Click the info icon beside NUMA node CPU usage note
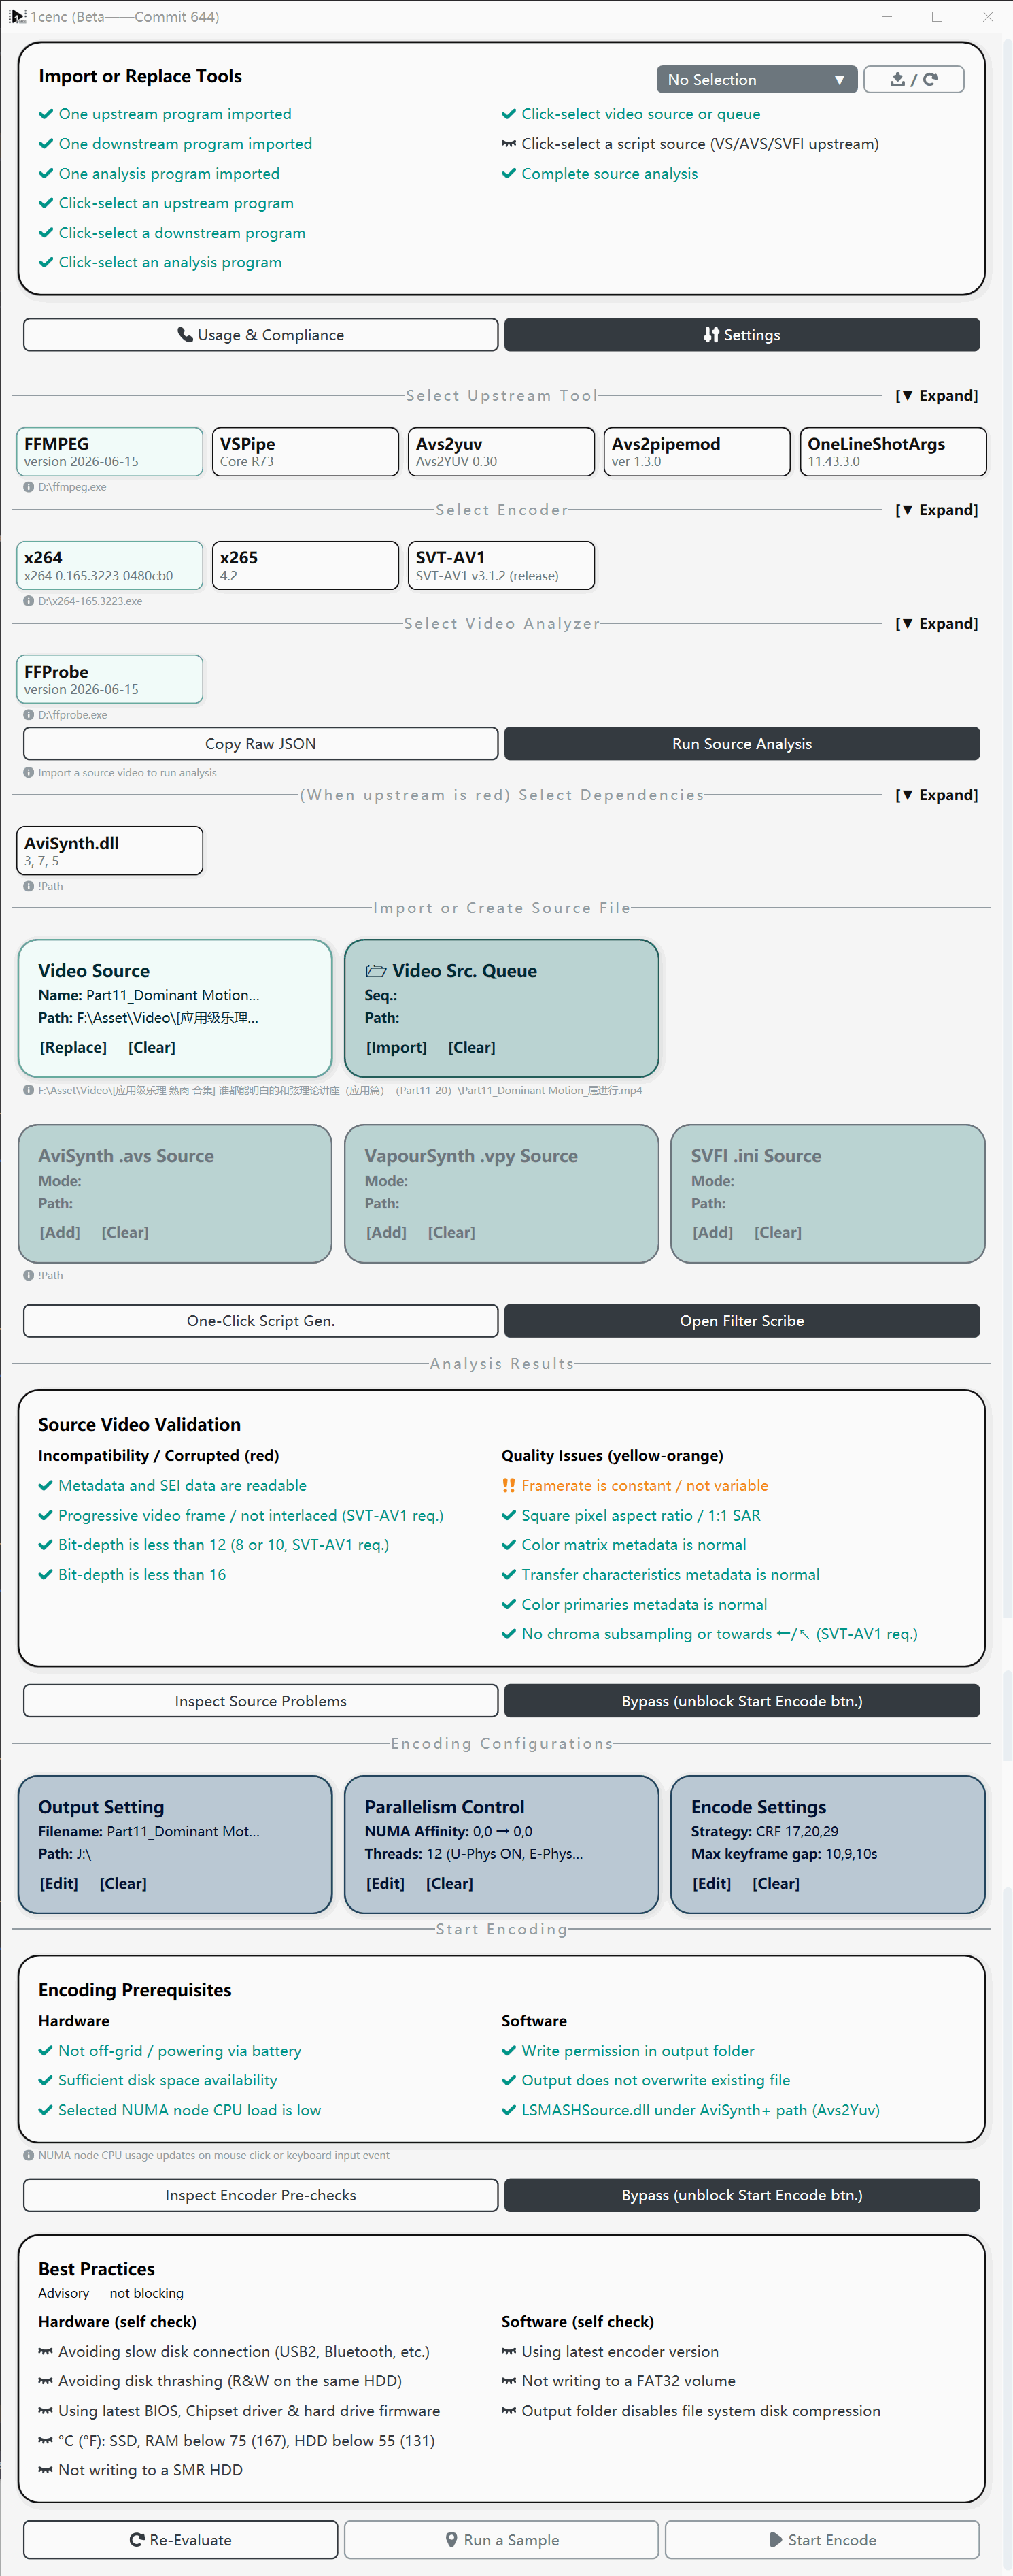The image size is (1013, 2576). (28, 2155)
